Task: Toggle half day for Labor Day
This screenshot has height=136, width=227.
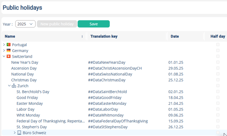Action: click(218, 109)
